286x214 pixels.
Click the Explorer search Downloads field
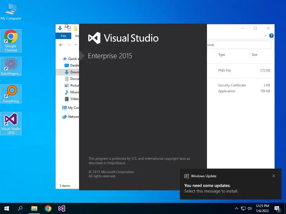coord(239,45)
